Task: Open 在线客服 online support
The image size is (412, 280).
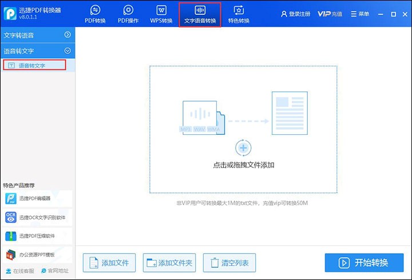Action: pos(20,271)
